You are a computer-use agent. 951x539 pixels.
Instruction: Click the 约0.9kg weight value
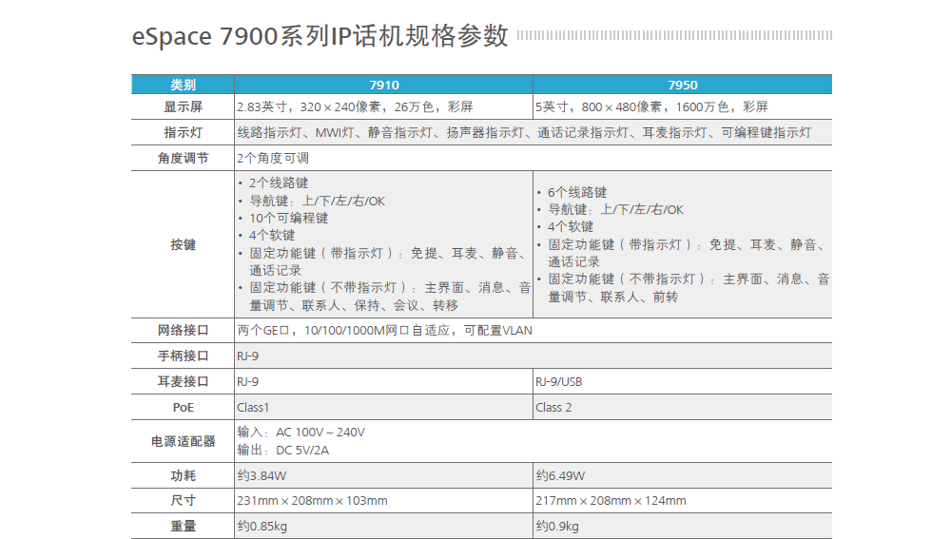click(x=556, y=526)
